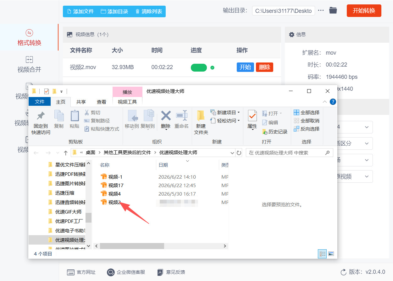The width and height of the screenshot is (393, 281).
Task: Click the Delete X icon in ribbon
Action: 166,116
